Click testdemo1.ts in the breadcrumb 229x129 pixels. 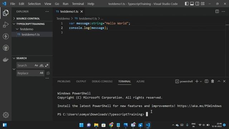click(88, 19)
